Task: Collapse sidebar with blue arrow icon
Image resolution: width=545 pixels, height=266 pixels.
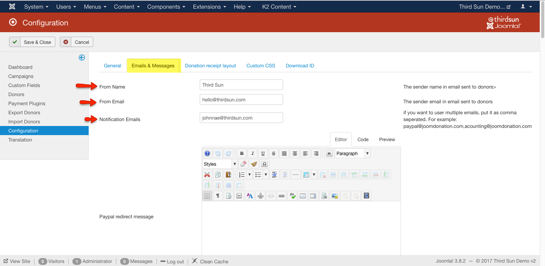Action: tap(82, 58)
